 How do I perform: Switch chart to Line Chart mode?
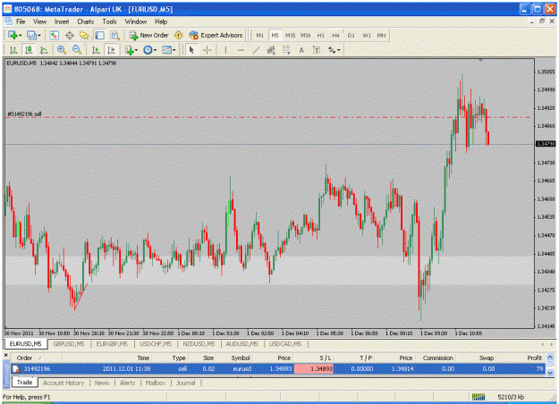[44, 50]
